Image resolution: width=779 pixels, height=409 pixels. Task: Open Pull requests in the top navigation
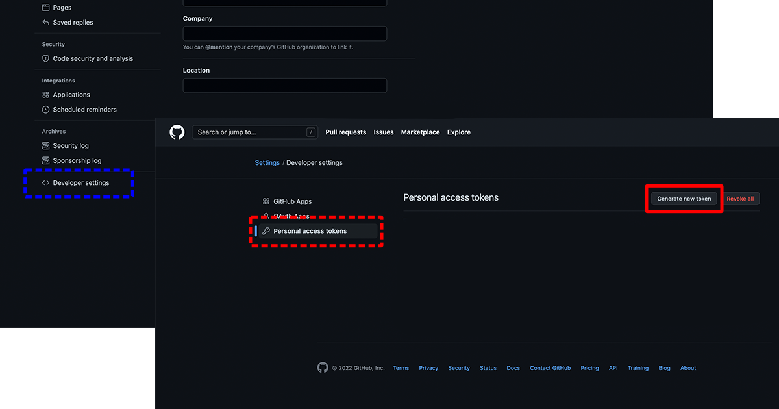346,132
